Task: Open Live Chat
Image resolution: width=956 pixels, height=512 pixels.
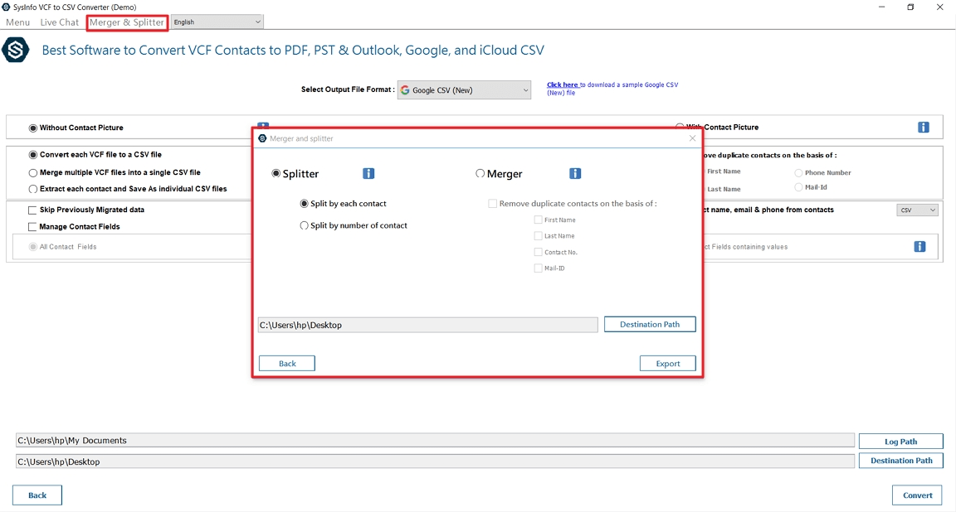Action: [x=59, y=22]
